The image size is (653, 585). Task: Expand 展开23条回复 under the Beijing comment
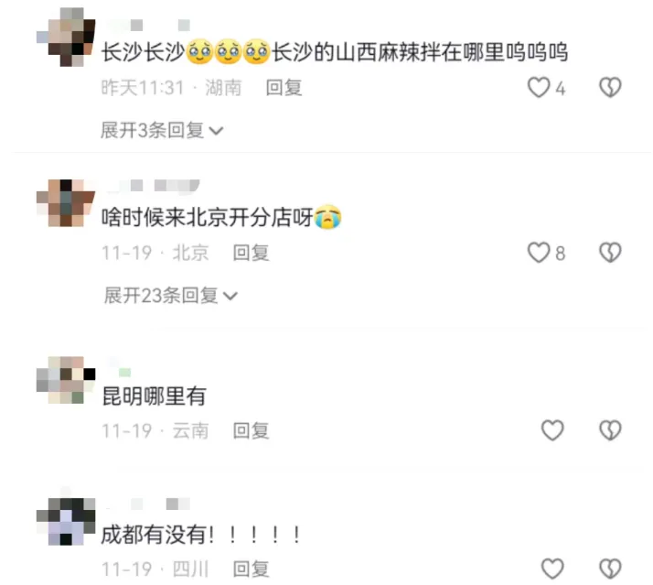[x=171, y=296]
